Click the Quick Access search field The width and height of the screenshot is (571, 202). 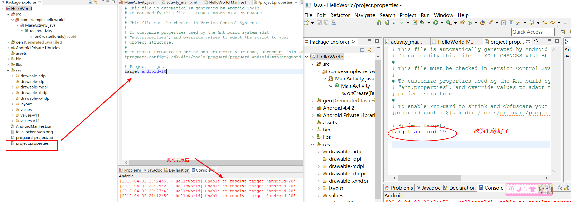tap(533, 32)
